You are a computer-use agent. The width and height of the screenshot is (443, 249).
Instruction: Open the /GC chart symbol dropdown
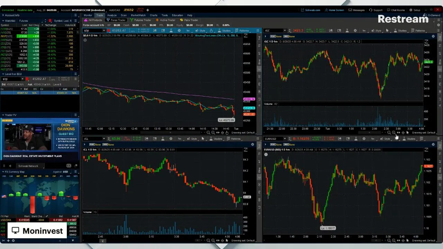click(284, 30)
